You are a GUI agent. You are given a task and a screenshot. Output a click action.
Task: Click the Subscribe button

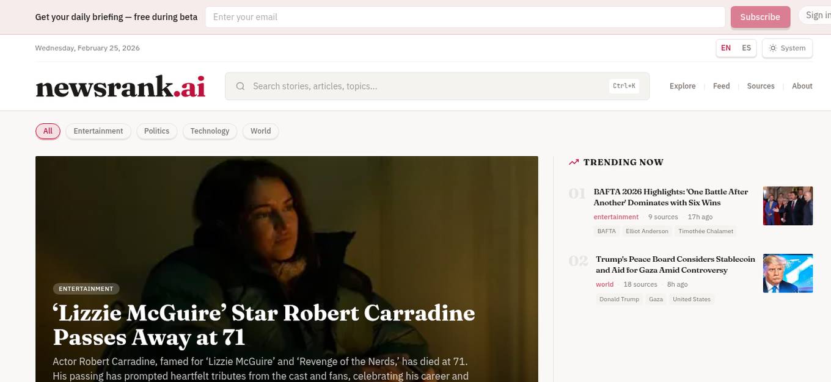tap(760, 17)
